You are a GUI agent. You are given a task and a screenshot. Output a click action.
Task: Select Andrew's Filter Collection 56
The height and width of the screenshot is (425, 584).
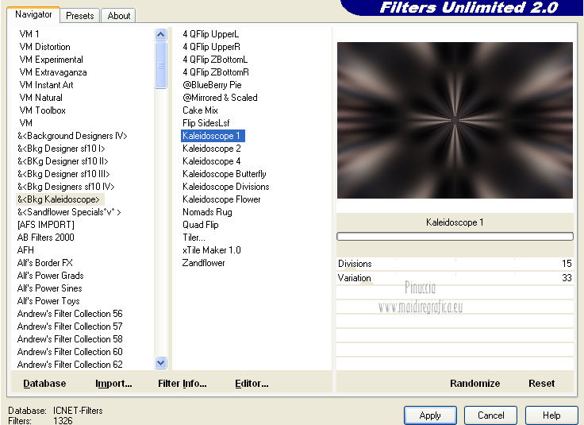click(x=70, y=313)
